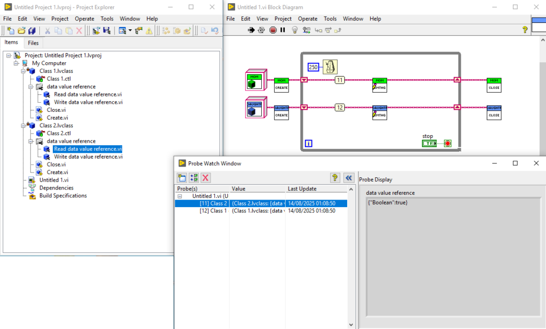Select Write data value reference.vi under Class 2
Viewport: 546px width, 329px height.
[88, 157]
